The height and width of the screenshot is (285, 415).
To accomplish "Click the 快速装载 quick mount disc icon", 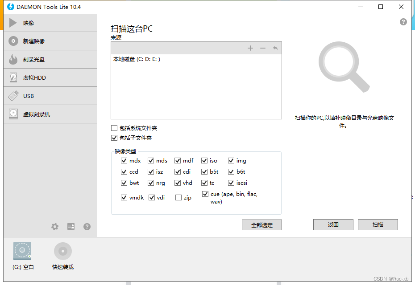I will point(63,251).
